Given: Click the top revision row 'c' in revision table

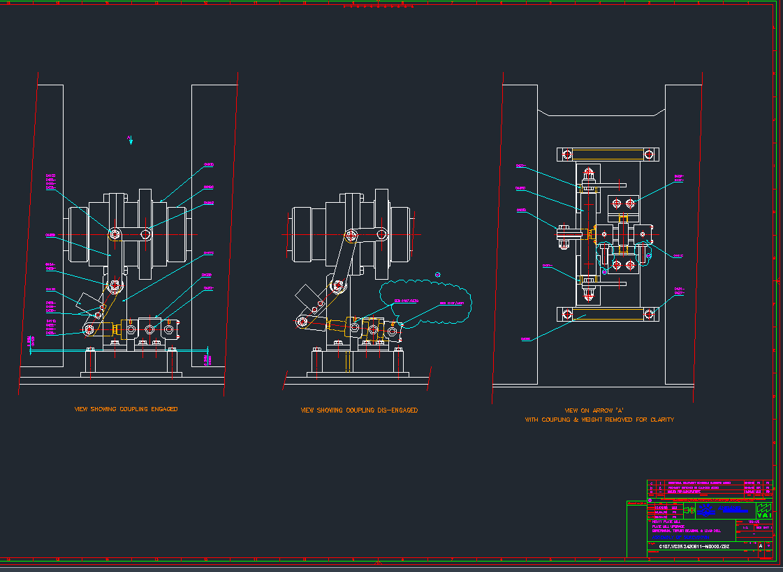Looking at the screenshot, I should coord(710,483).
